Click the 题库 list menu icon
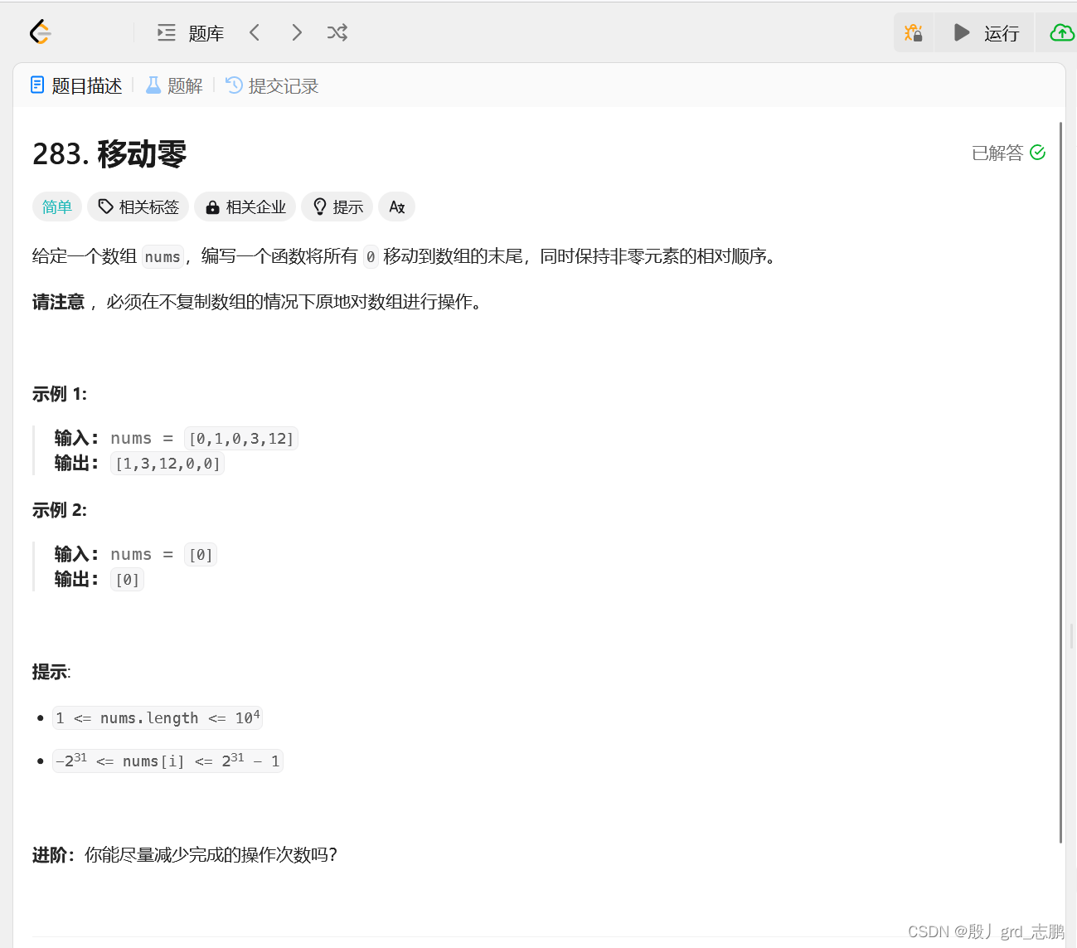1077x948 pixels. click(x=167, y=32)
